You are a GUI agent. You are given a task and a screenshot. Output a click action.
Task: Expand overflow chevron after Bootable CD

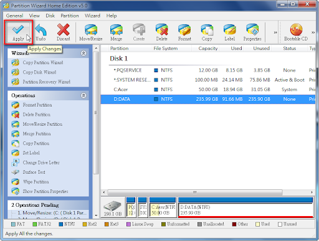313,32
